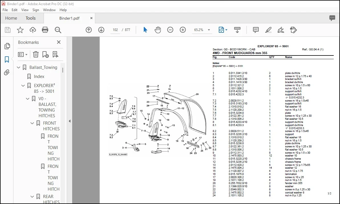Click the zoom in plus icon

183,30
